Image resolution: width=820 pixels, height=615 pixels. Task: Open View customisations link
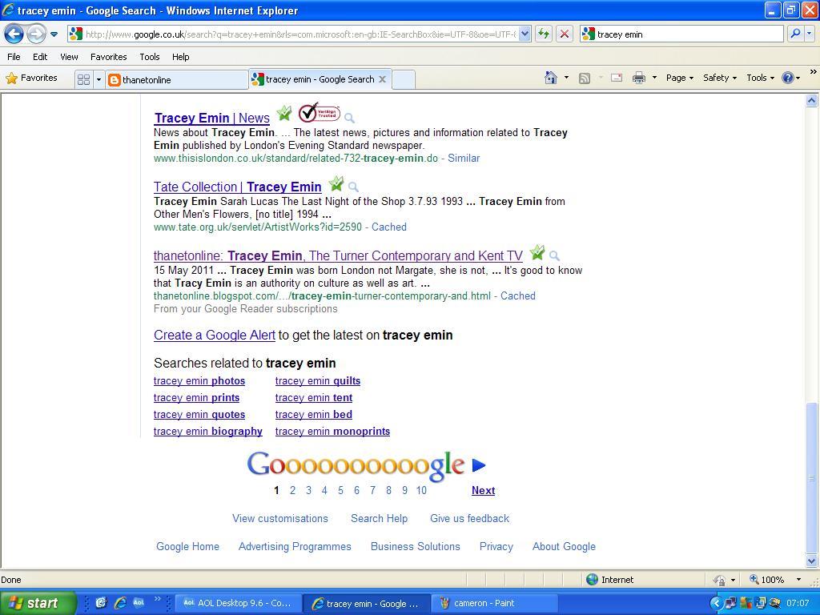click(280, 519)
